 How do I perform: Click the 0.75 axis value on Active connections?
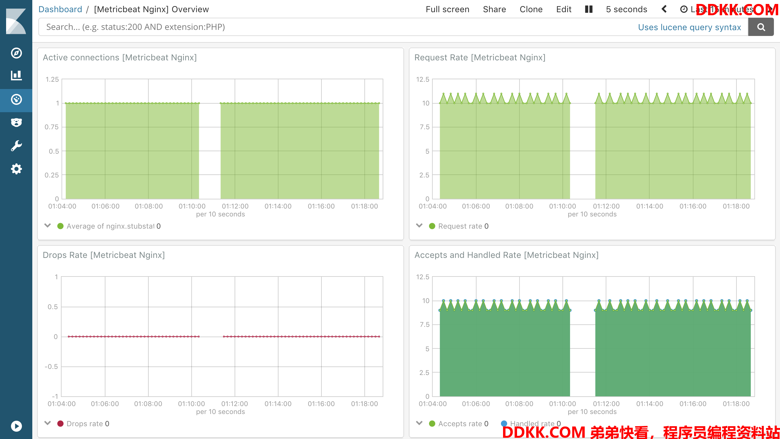tap(51, 127)
